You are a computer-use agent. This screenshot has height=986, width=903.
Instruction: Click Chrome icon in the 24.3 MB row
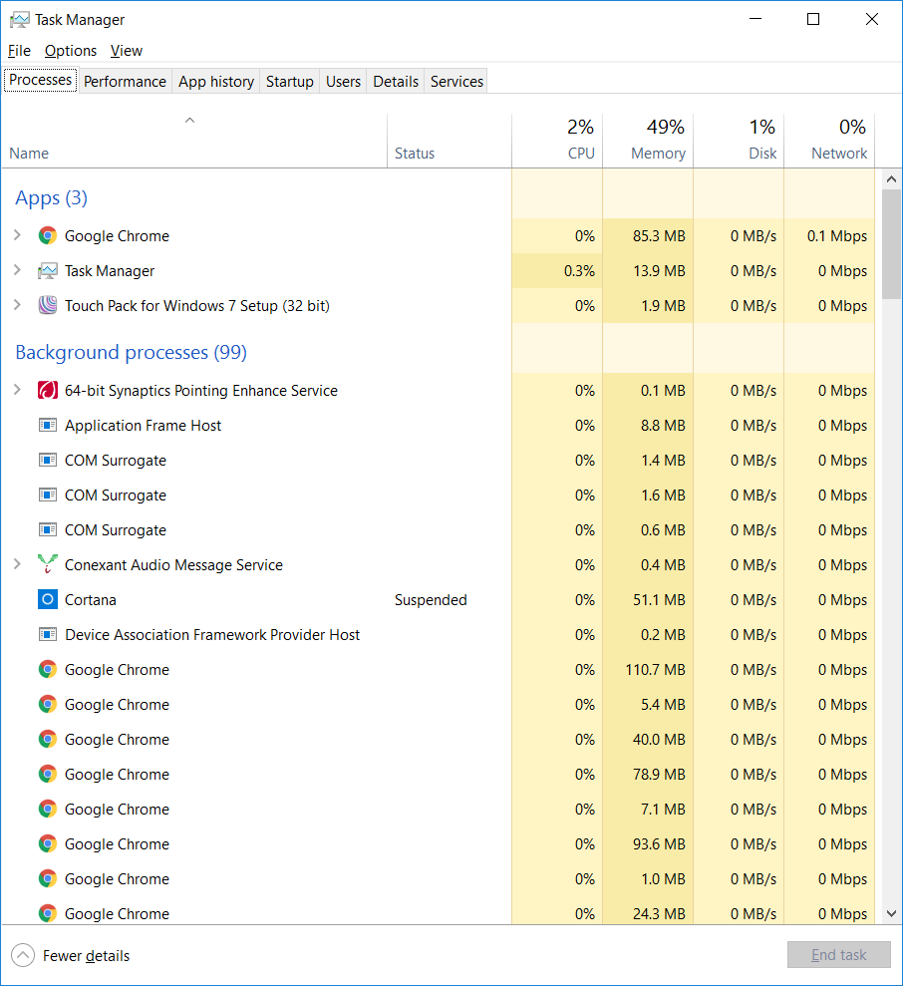point(47,913)
